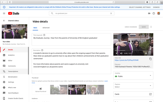Click the info icon in the notice banner
The height and width of the screenshot is (102, 163).
[4, 7]
